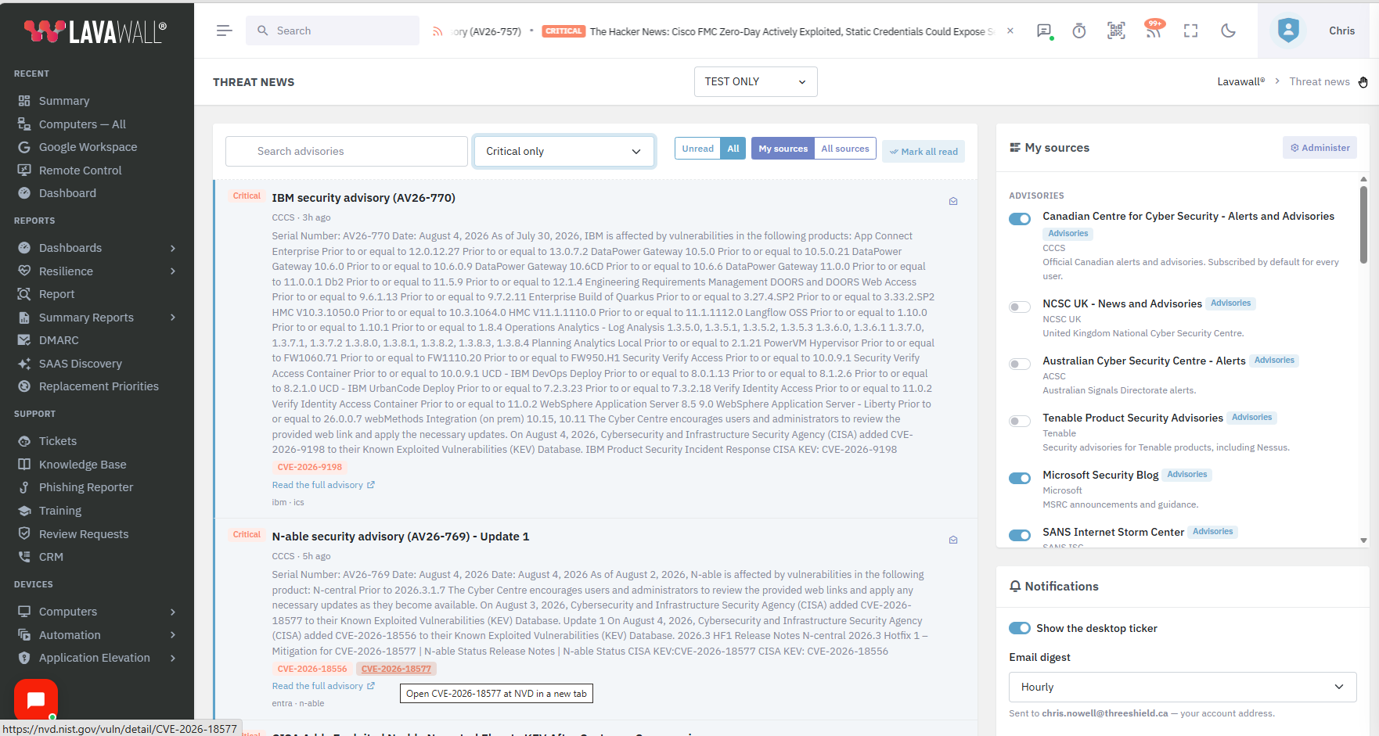Select the My sources tab
The width and height of the screenshot is (1379, 736).
click(783, 149)
